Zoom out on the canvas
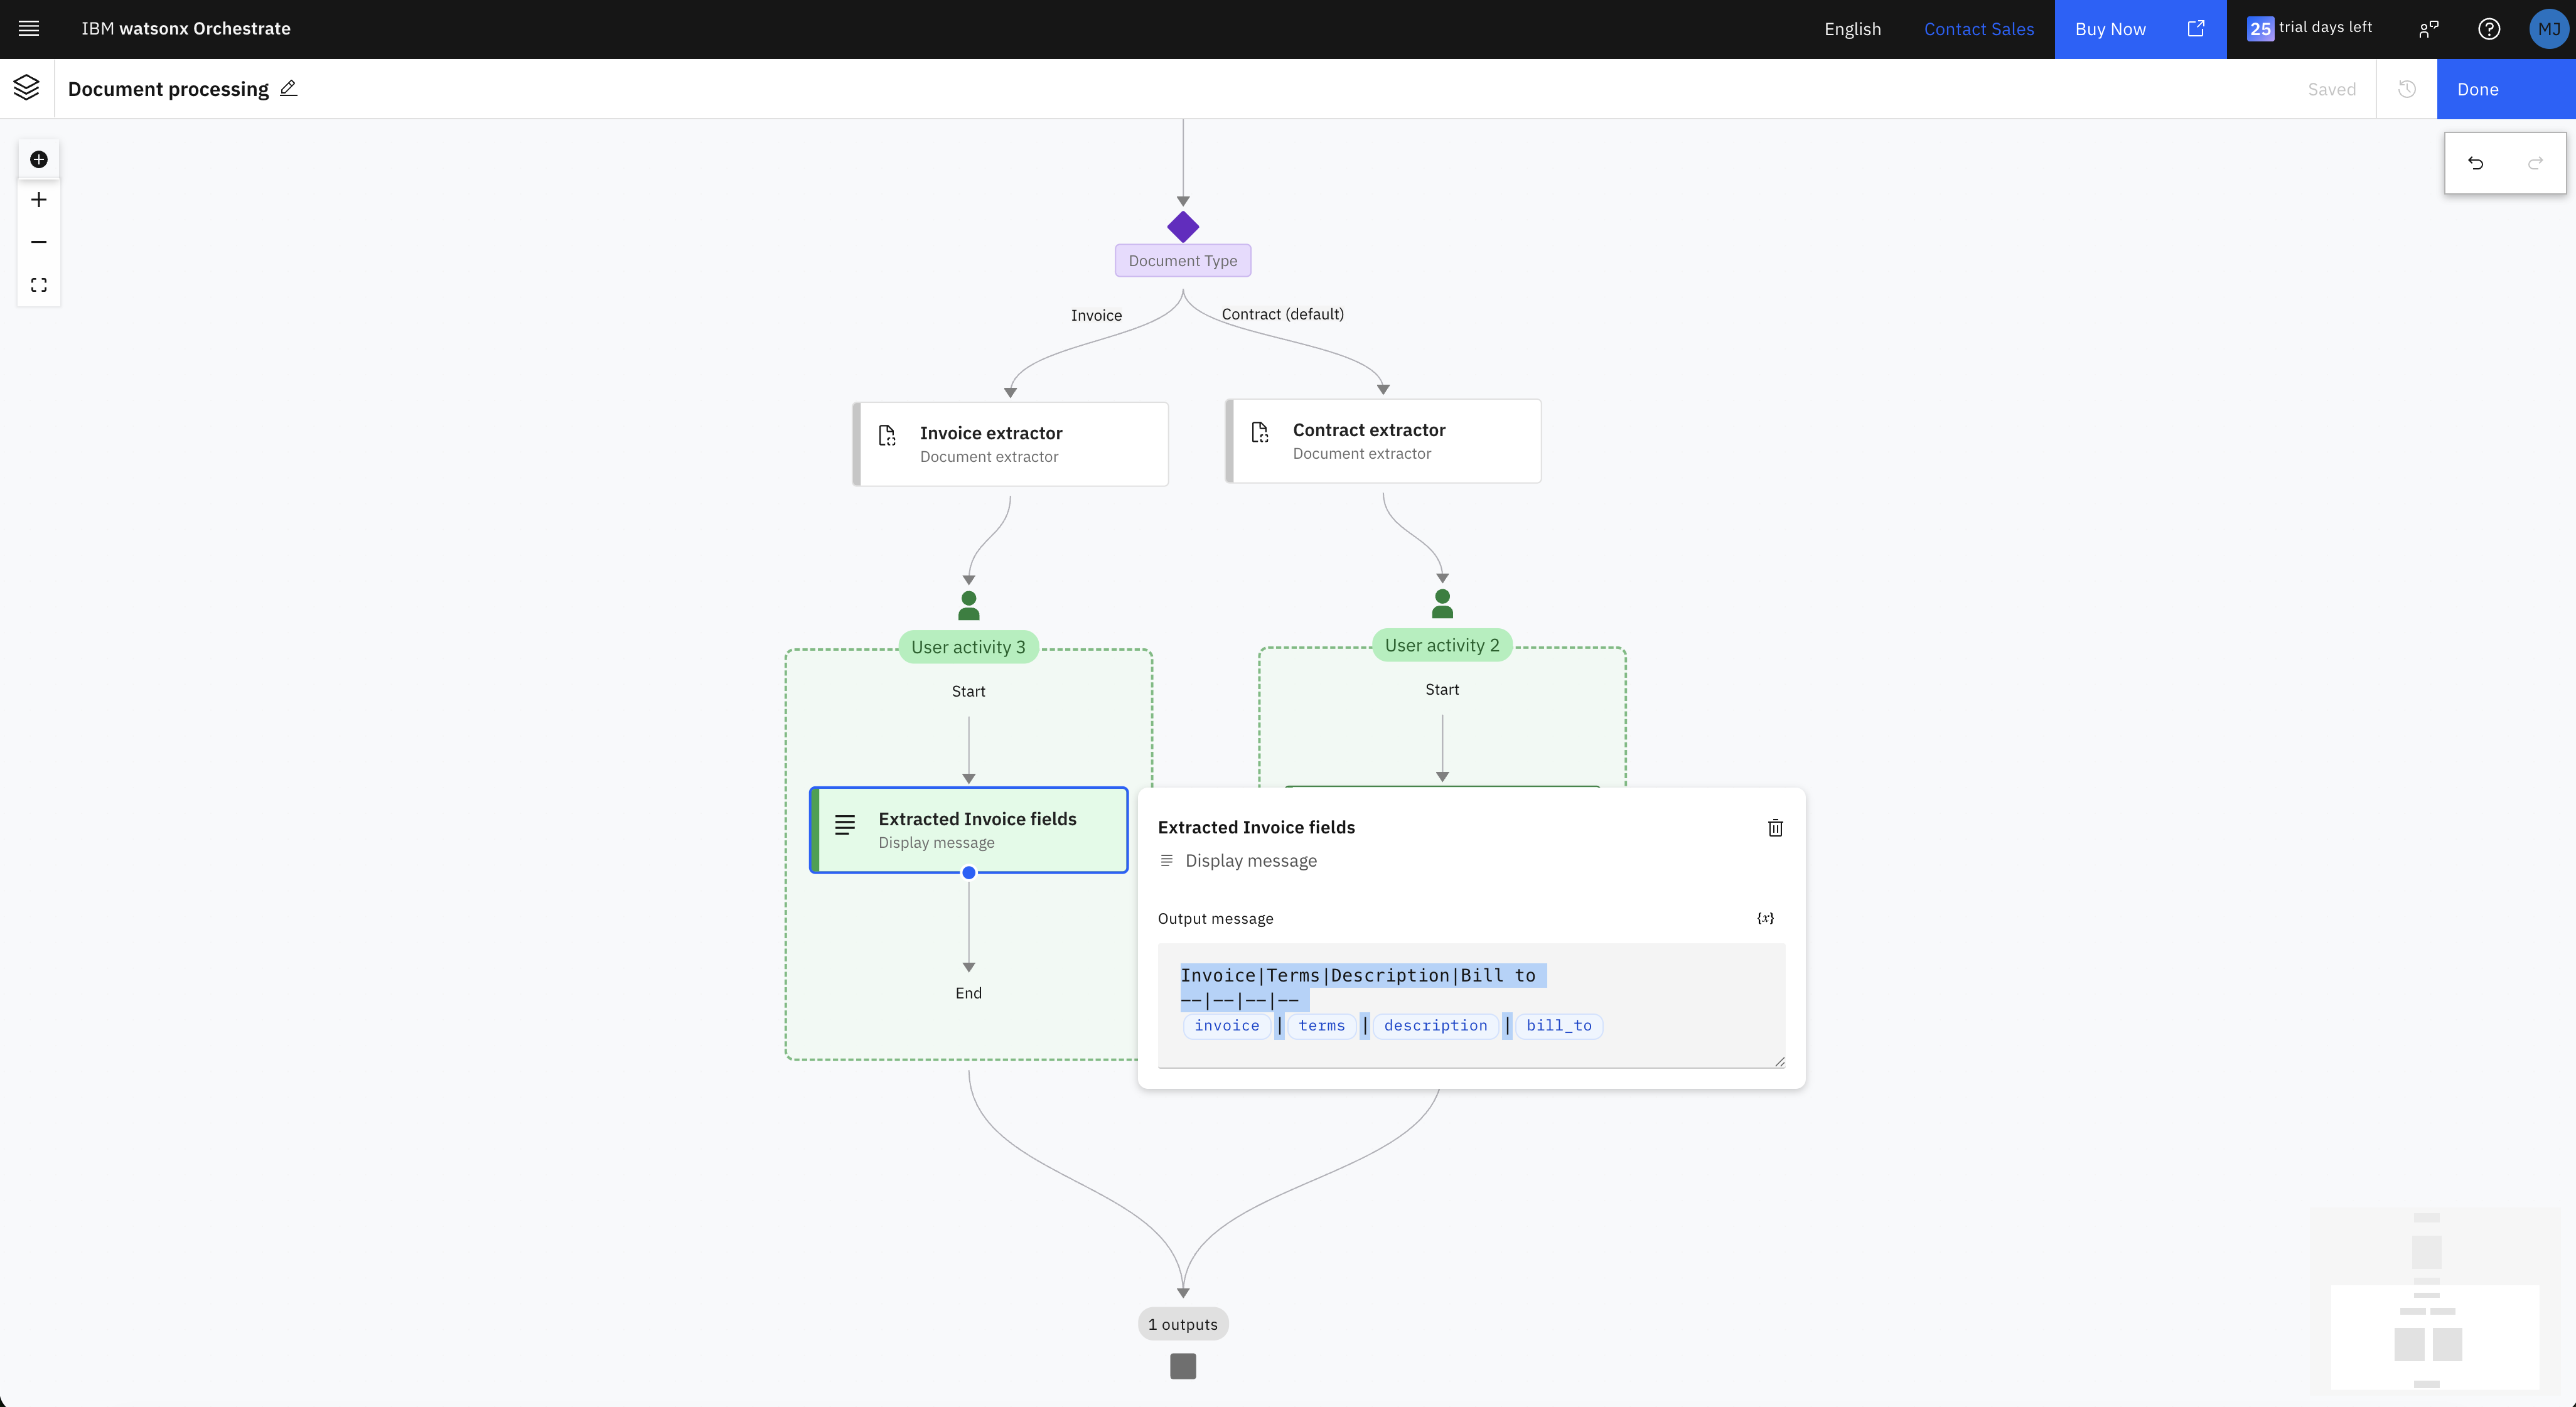 point(39,242)
